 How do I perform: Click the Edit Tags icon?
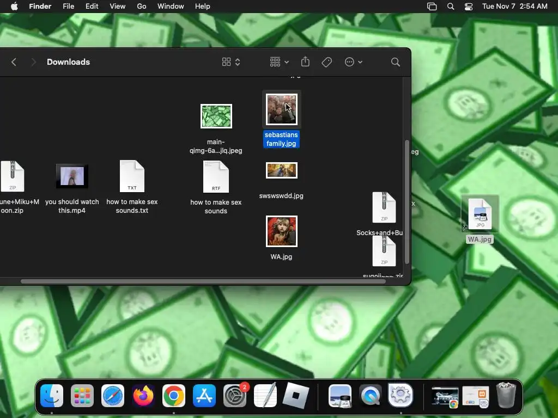tap(327, 62)
